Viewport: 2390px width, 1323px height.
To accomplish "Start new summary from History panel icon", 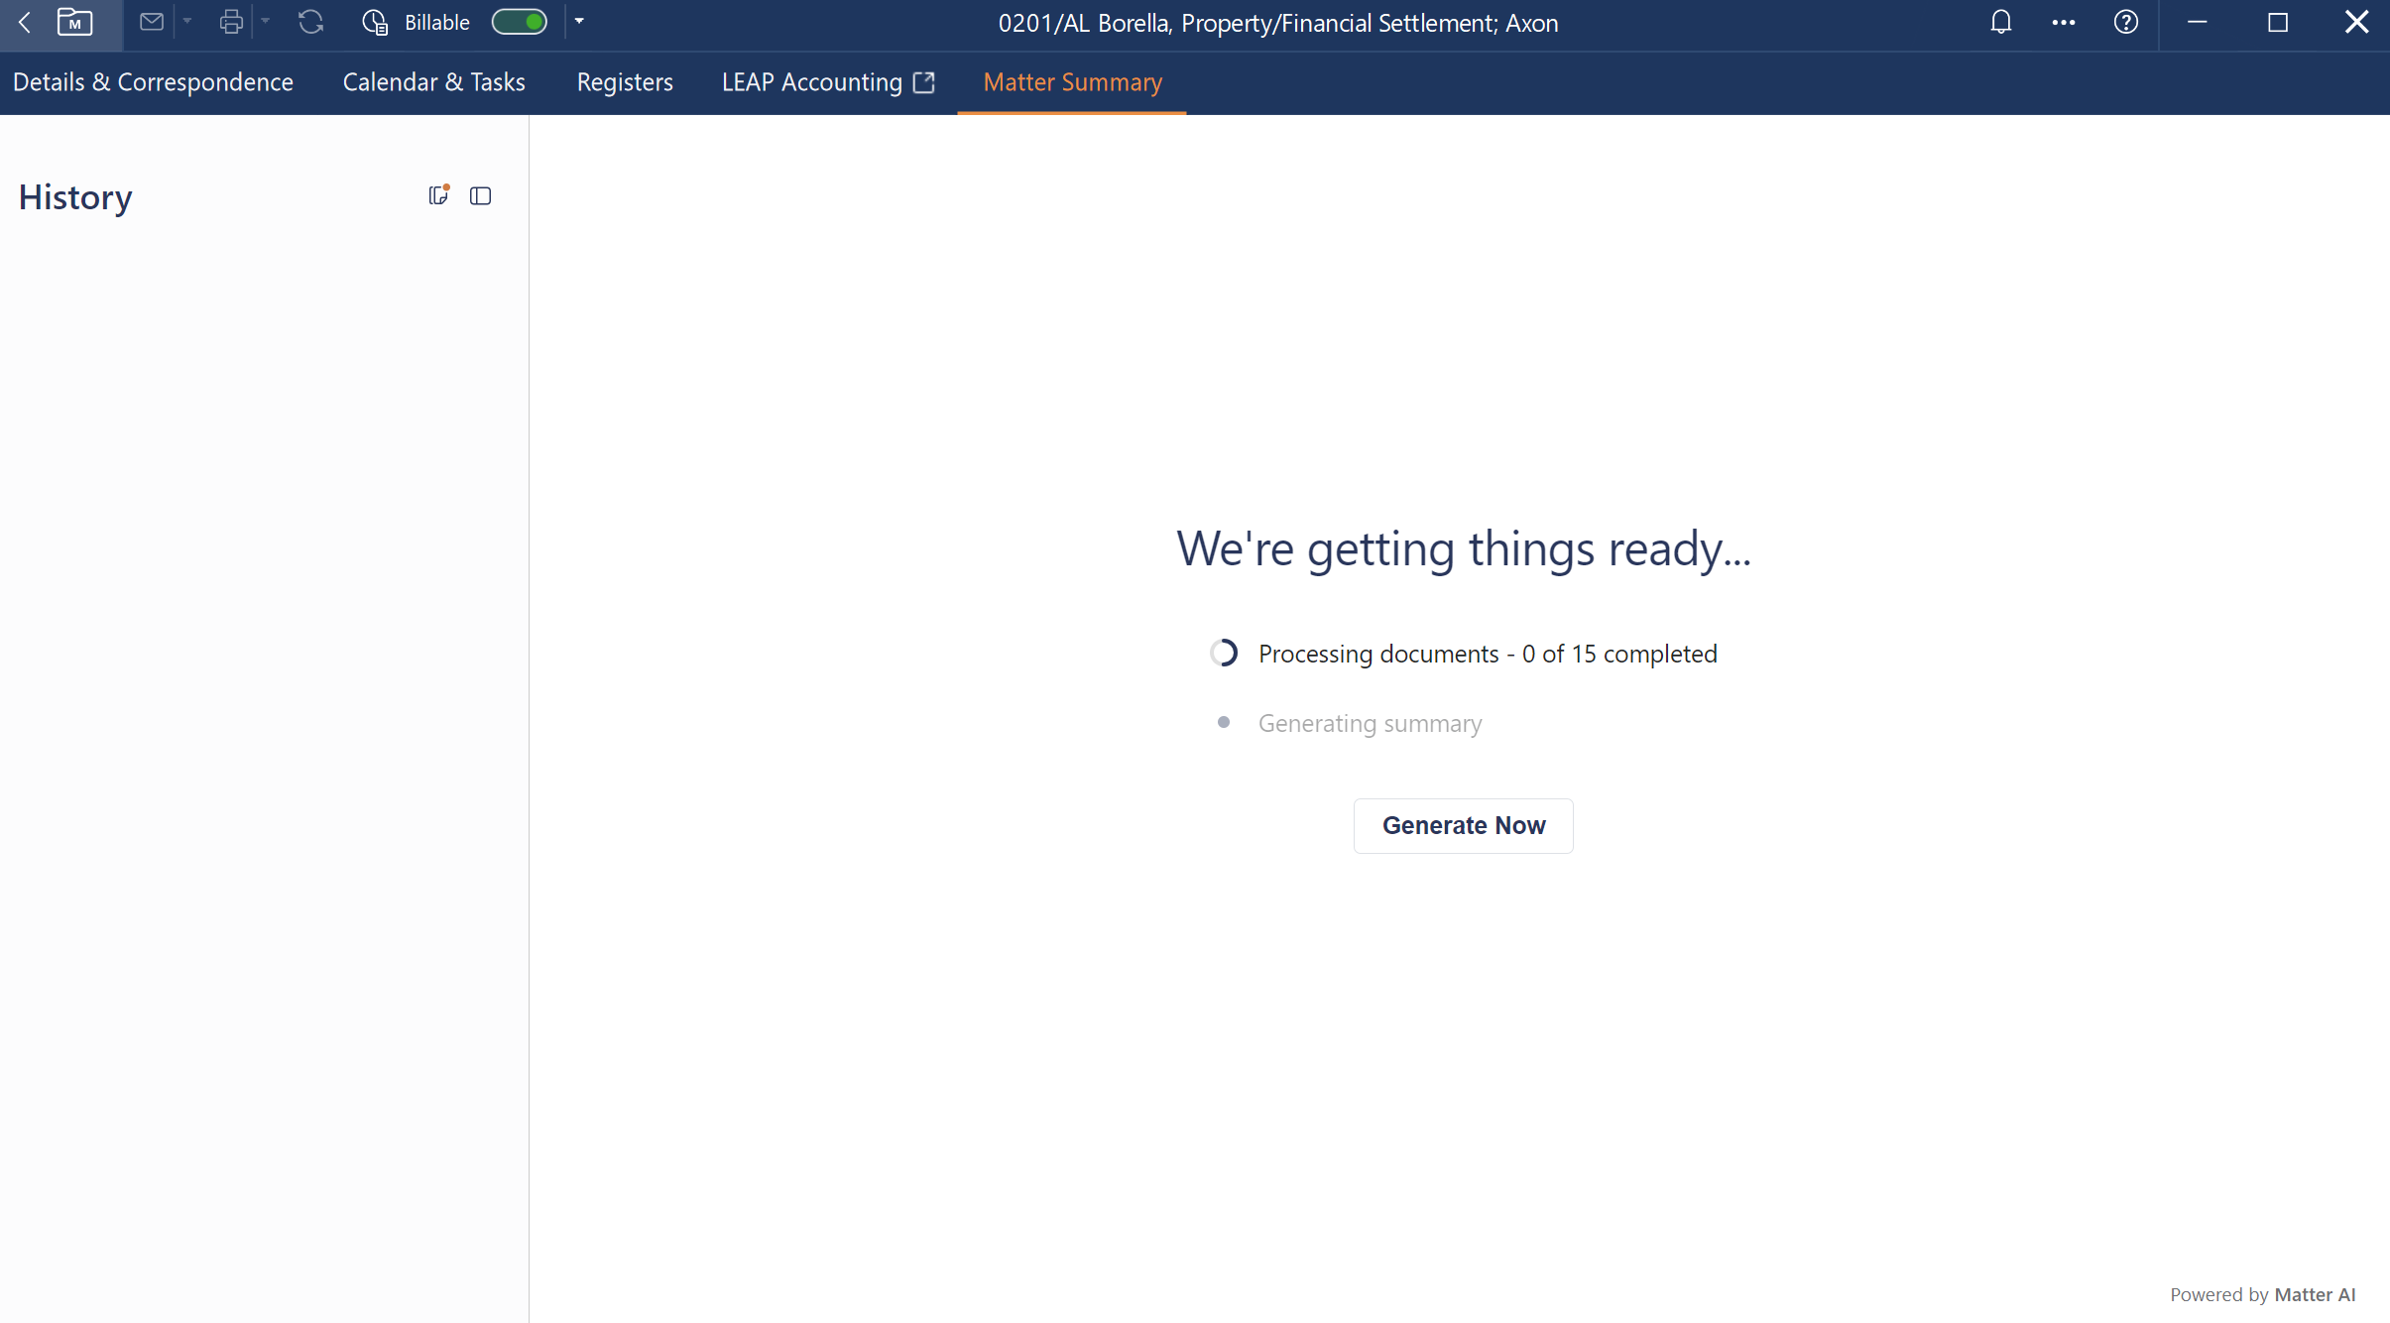I will pos(438,195).
